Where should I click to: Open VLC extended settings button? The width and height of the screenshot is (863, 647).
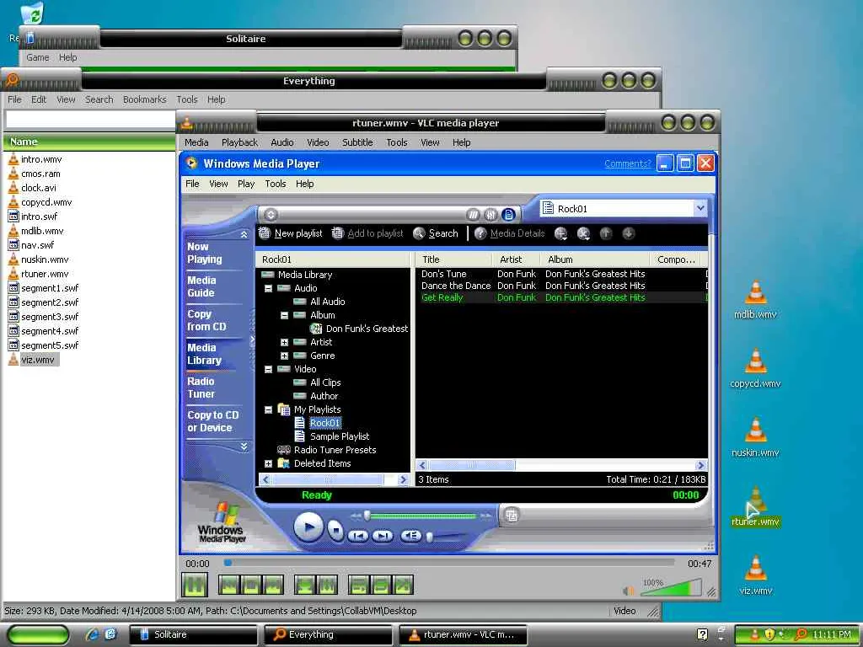click(x=327, y=585)
